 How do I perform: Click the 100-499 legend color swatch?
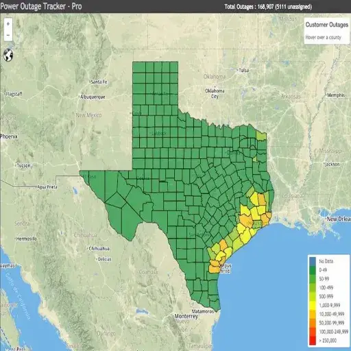click(313, 288)
